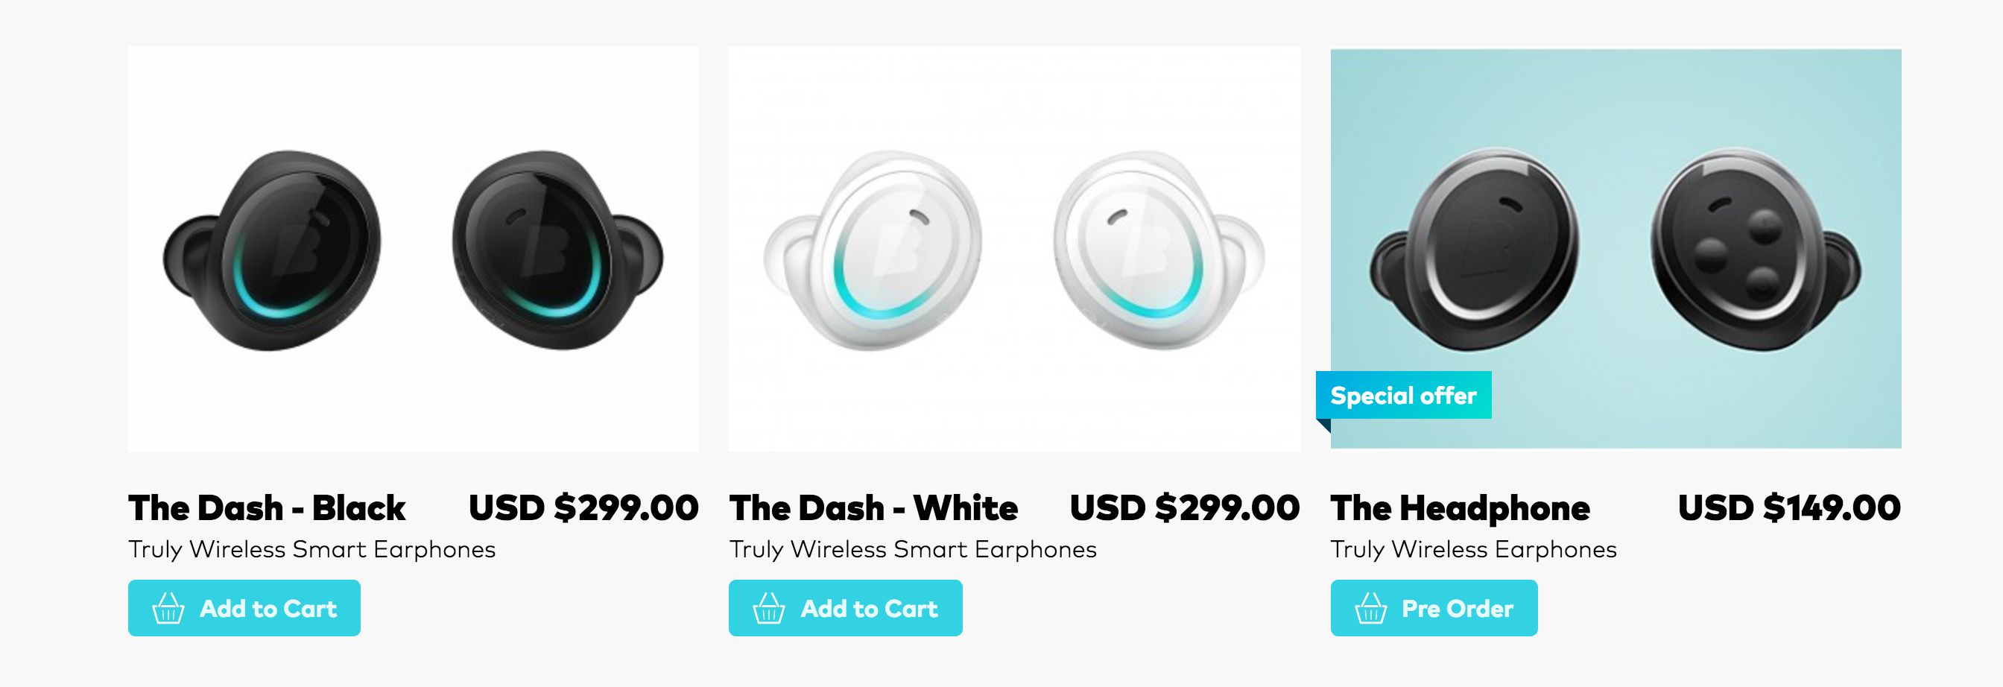Click basket icon in Dash Black's cart button
Image resolution: width=2003 pixels, height=687 pixels.
(x=168, y=609)
